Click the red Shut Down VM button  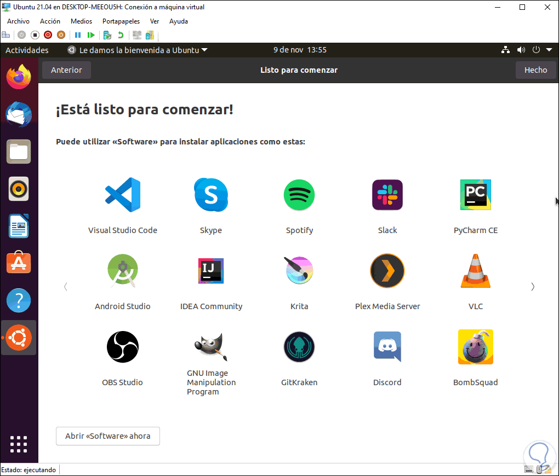click(48, 35)
